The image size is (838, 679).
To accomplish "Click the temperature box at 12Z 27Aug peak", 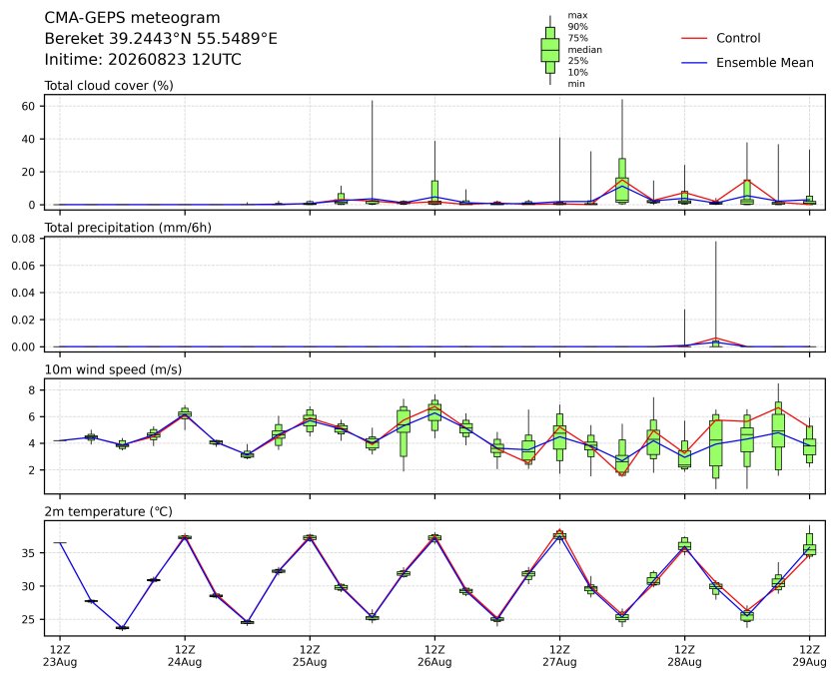I will [559, 535].
